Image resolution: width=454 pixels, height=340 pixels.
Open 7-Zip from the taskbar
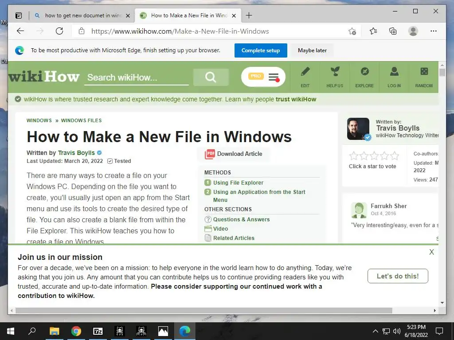click(x=98, y=331)
